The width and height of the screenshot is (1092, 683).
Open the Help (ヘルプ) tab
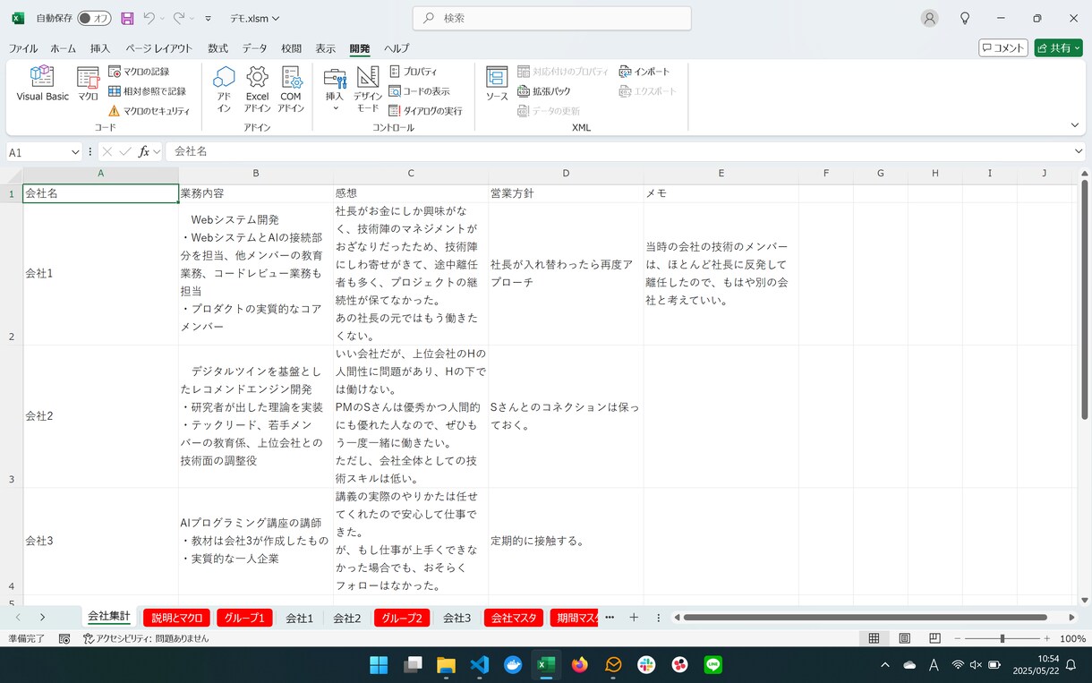[x=397, y=48]
